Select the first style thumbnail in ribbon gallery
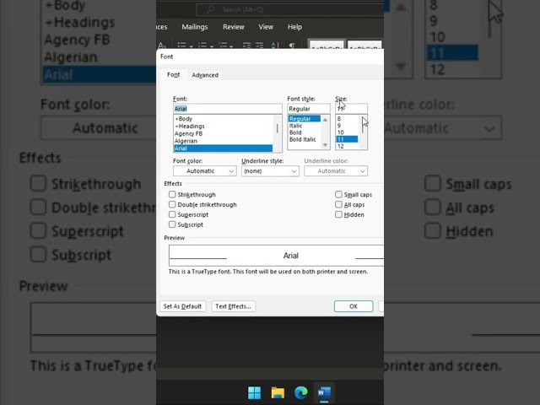The width and height of the screenshot is (540, 405). [x=327, y=45]
